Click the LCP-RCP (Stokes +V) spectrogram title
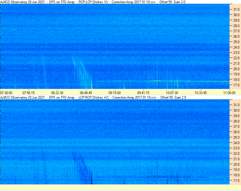The image size is (241, 191). tap(93, 98)
